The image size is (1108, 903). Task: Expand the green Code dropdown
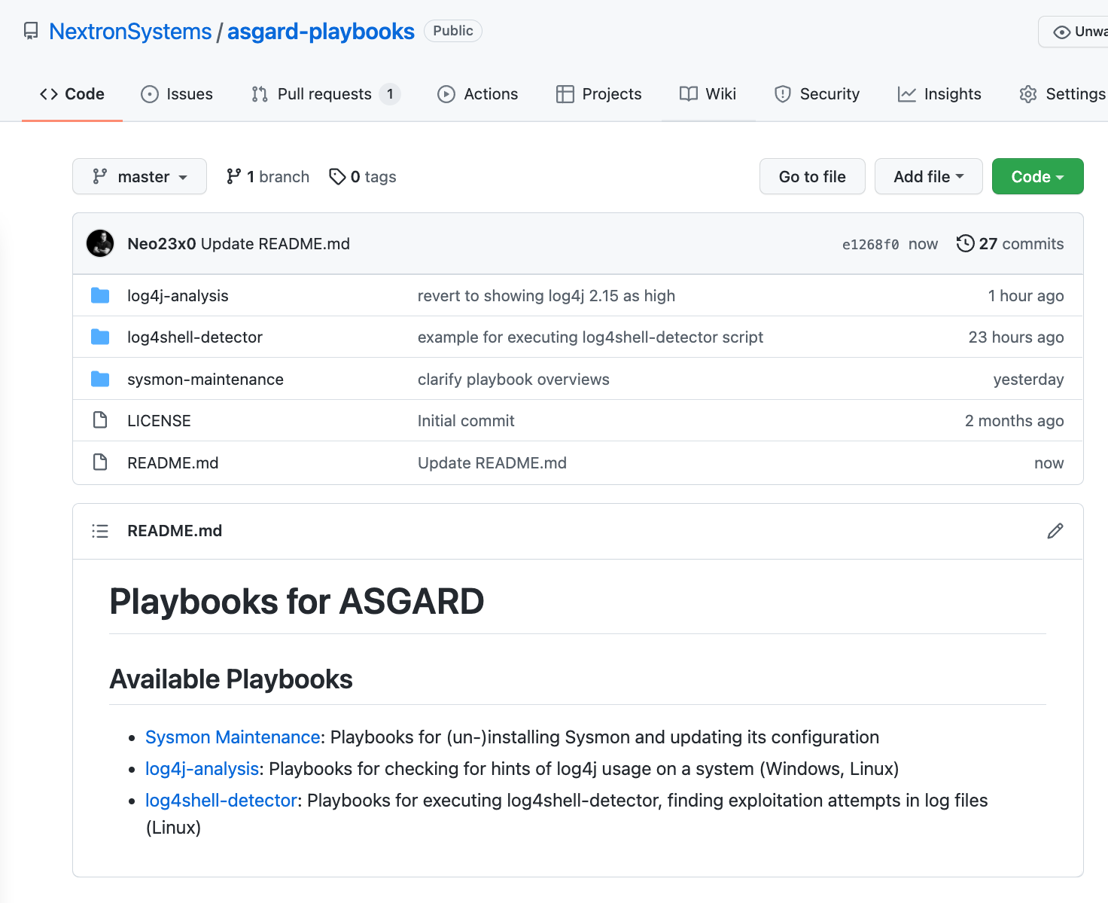pos(1037,176)
